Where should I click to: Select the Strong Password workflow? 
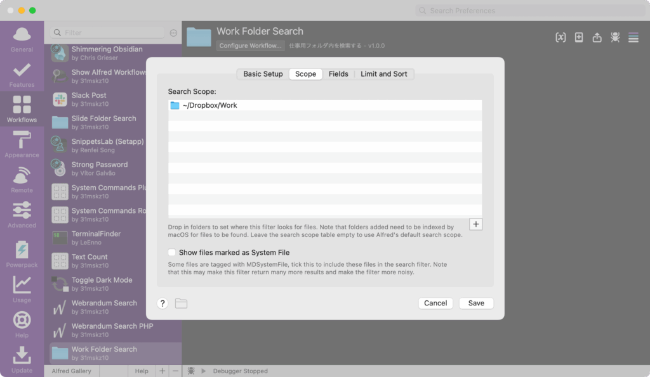click(99, 168)
